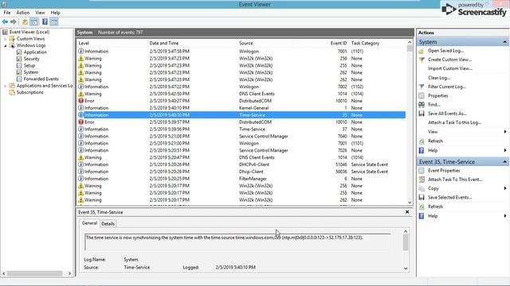510x286 pixels.
Task: Open Help submenu arrow under System actions
Action: click(x=505, y=150)
